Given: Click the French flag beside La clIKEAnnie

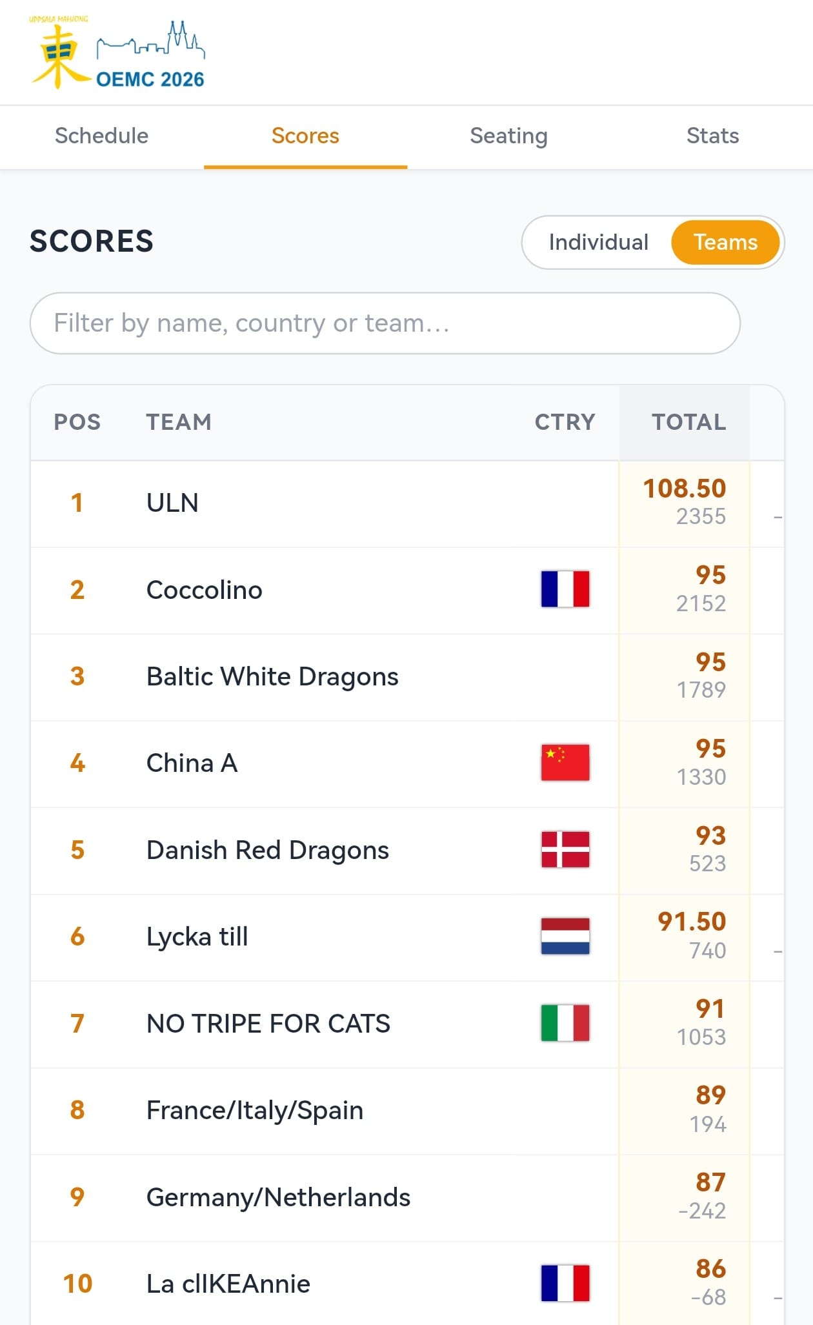Looking at the screenshot, I should click(x=565, y=1283).
